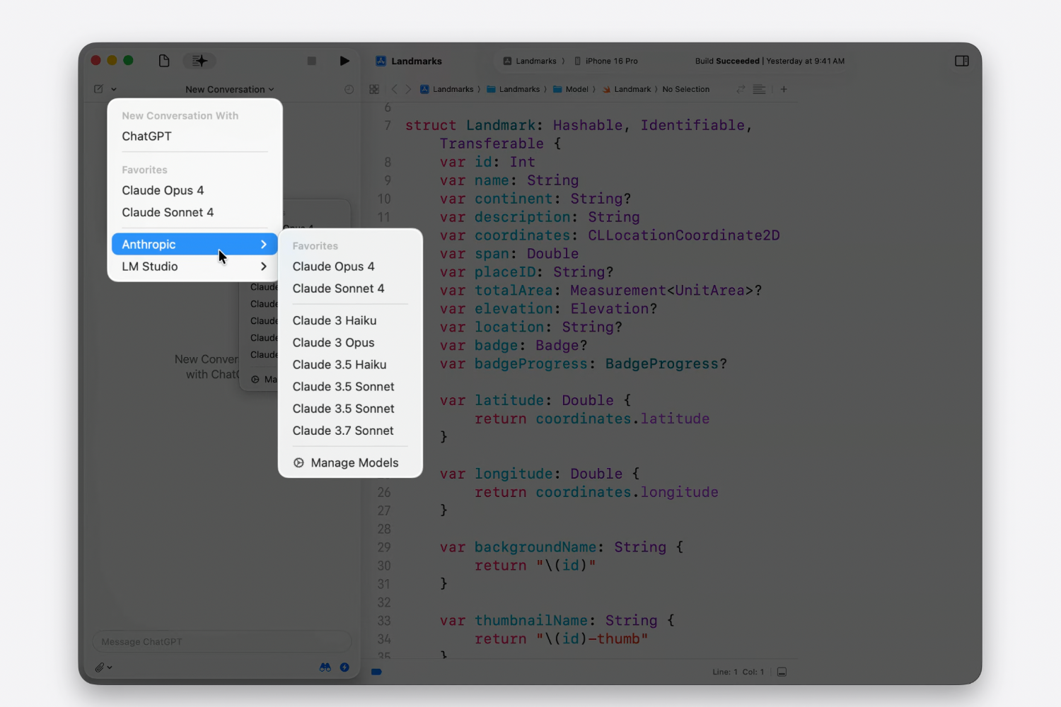Choose the iPhone 16 Pro run destination

pyautogui.click(x=606, y=61)
